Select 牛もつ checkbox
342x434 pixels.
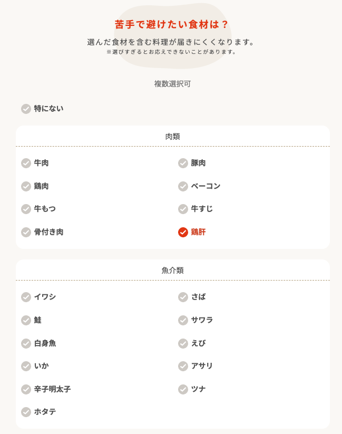pos(26,209)
